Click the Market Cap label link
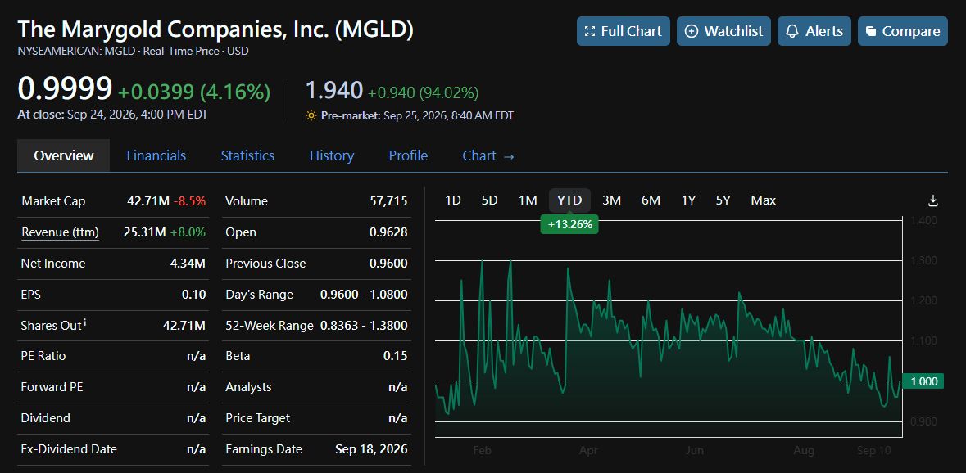Screen dimensions: 966x473 pos(53,201)
